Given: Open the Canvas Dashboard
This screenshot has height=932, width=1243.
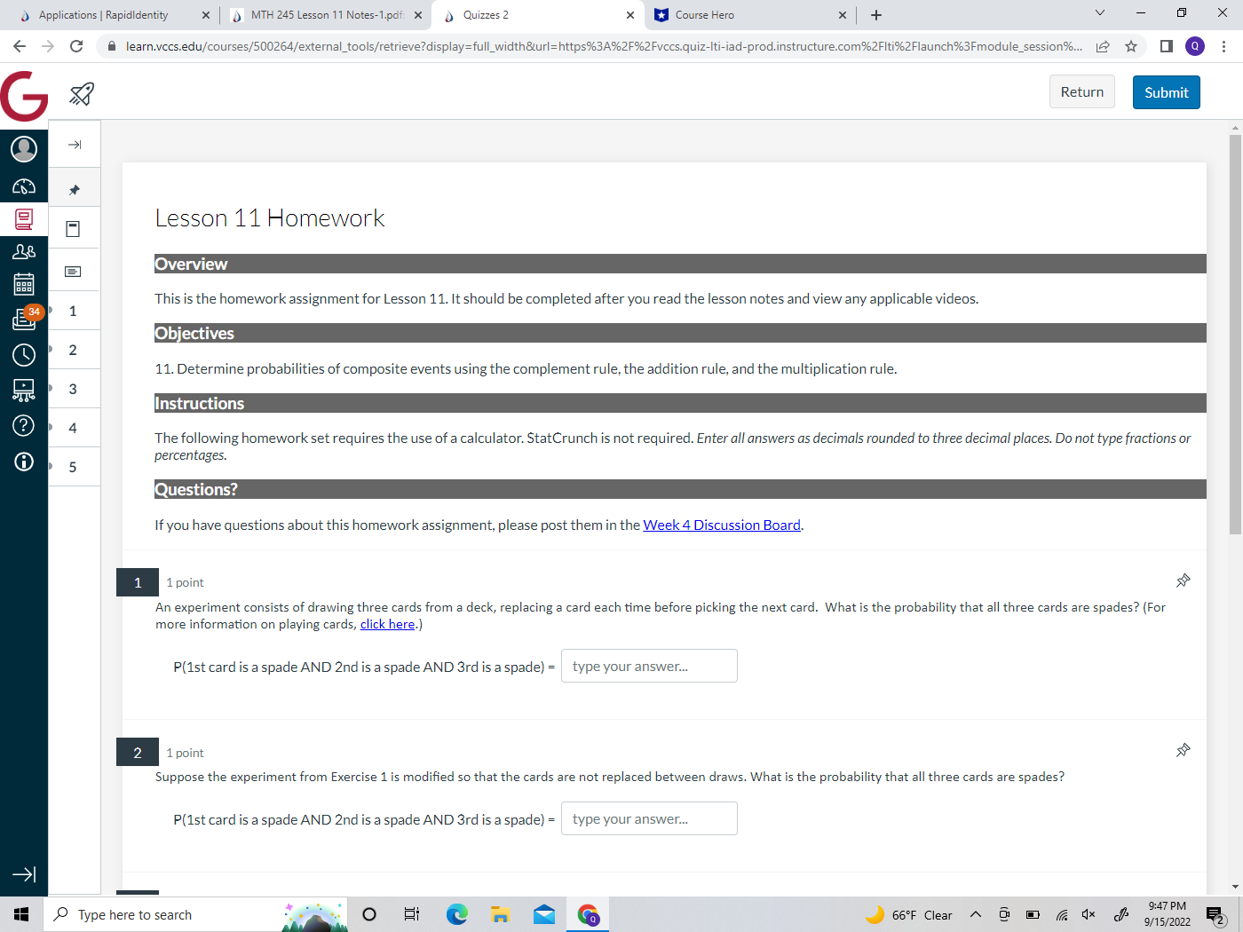Looking at the screenshot, I should point(24,186).
